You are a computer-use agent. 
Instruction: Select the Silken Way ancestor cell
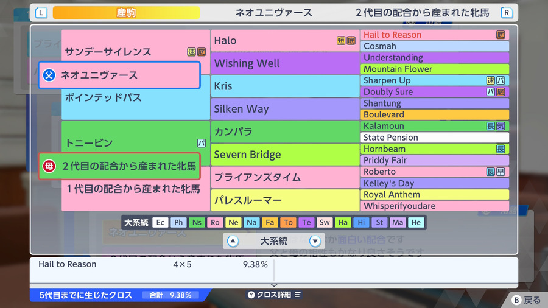(x=285, y=109)
